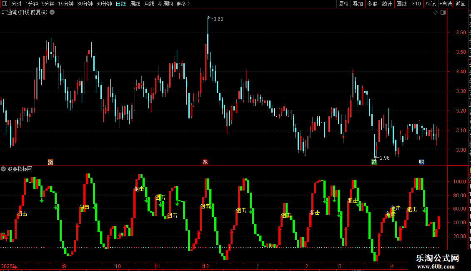
Task: Select the 5分钟 period
Action: click(x=48, y=4)
